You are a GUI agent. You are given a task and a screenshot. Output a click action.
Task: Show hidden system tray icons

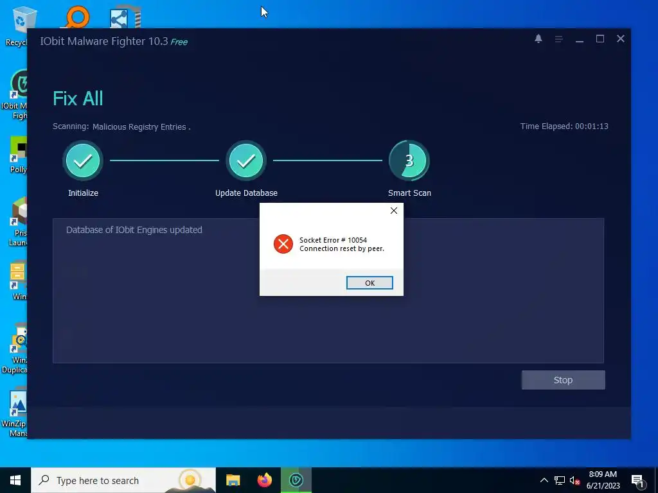(x=544, y=480)
